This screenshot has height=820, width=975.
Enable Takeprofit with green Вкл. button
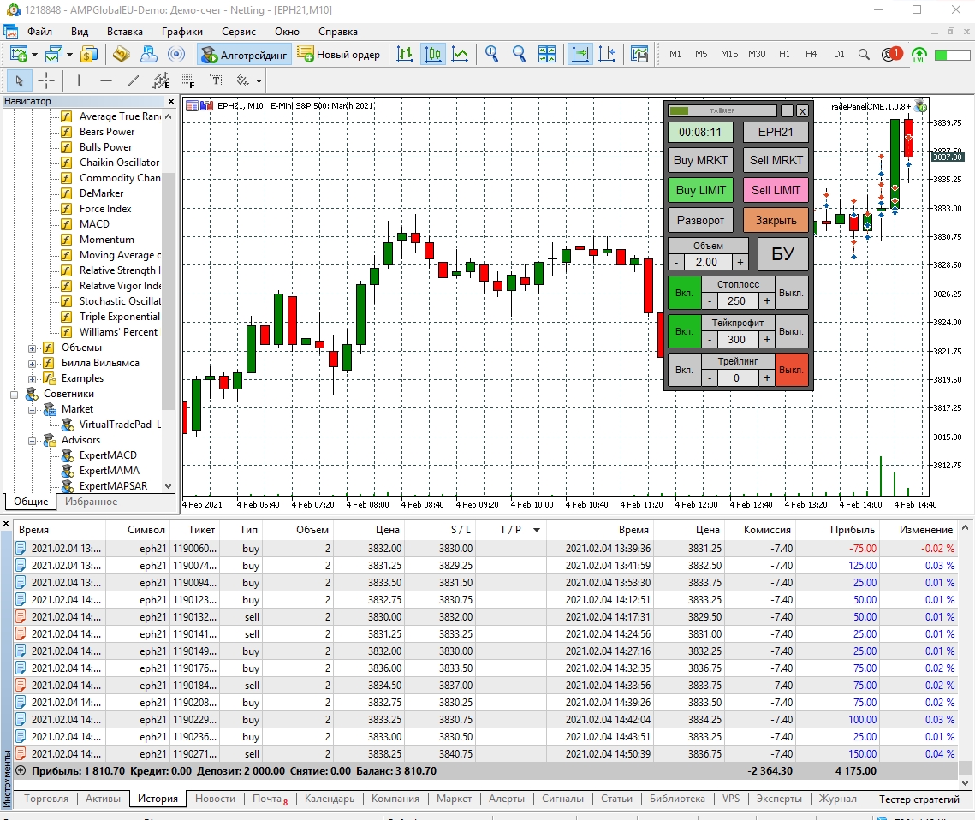click(684, 331)
